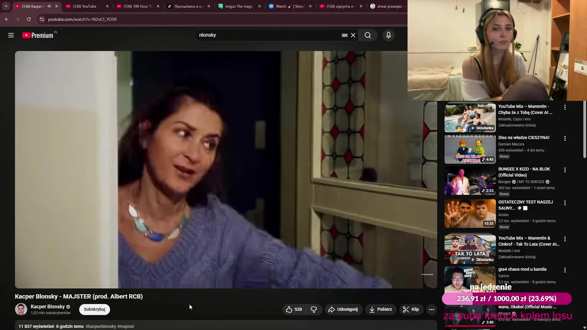Switch to the drwal przepis tab
587x330 pixels.
pos(388,6)
